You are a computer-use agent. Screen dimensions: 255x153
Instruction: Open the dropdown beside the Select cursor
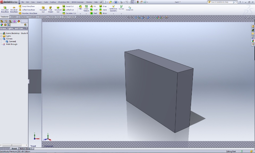click(135, 2)
